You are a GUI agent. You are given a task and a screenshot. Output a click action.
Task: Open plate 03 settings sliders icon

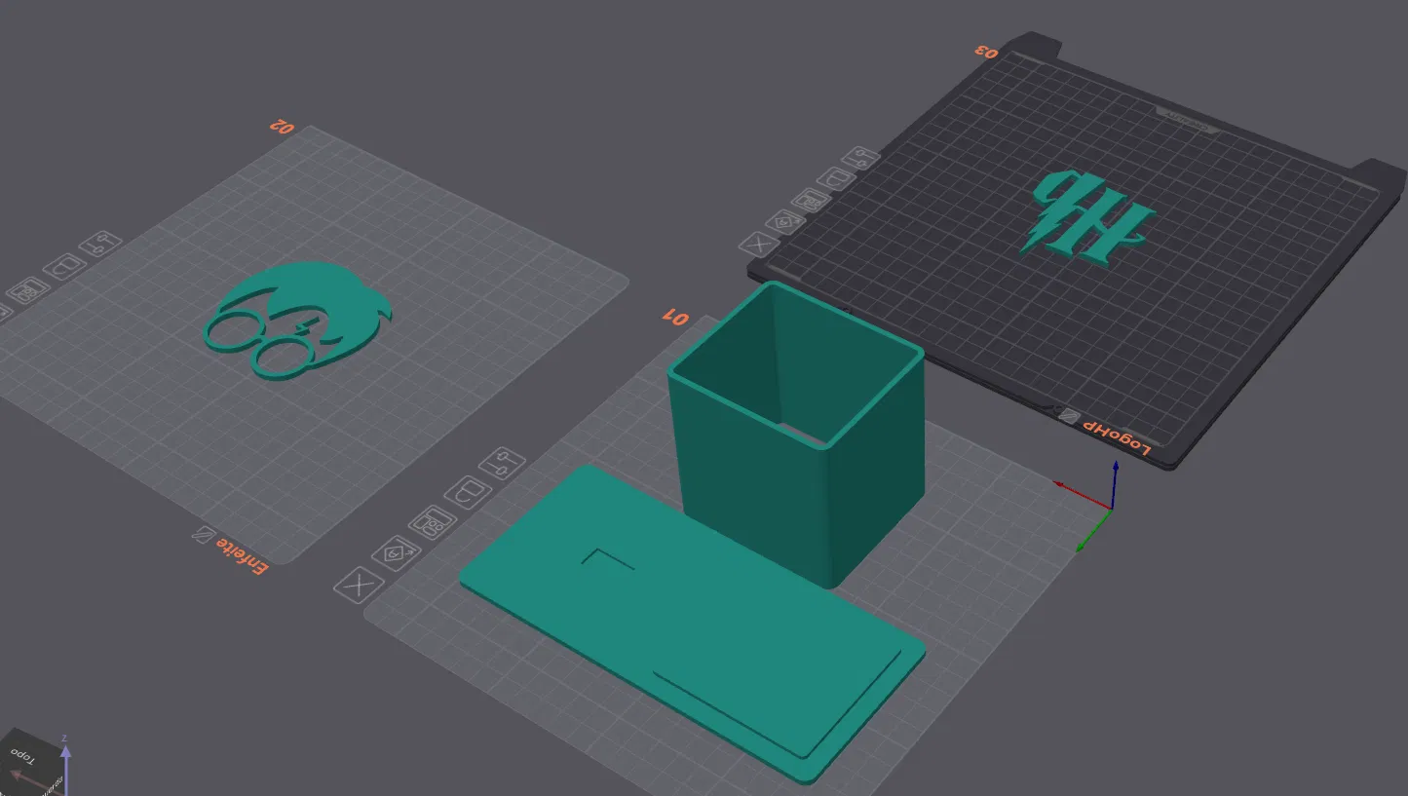(x=861, y=158)
